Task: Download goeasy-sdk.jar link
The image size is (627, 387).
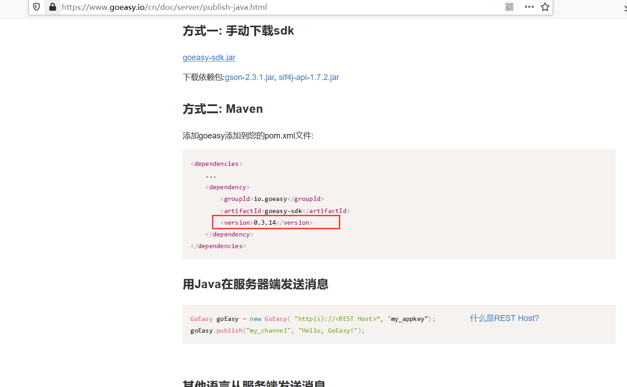Action: [209, 58]
